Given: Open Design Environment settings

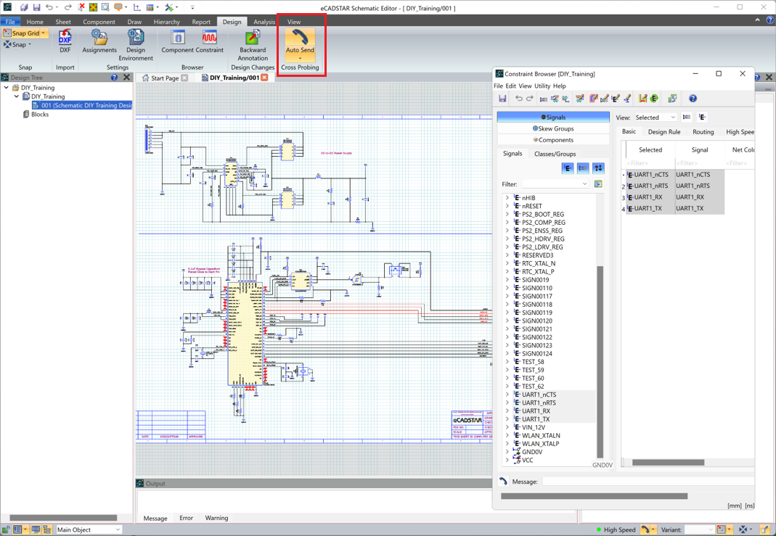Looking at the screenshot, I should tap(136, 44).
